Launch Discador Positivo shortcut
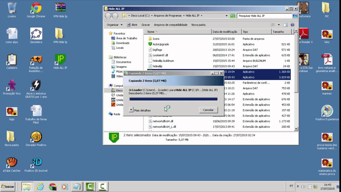 (36, 139)
